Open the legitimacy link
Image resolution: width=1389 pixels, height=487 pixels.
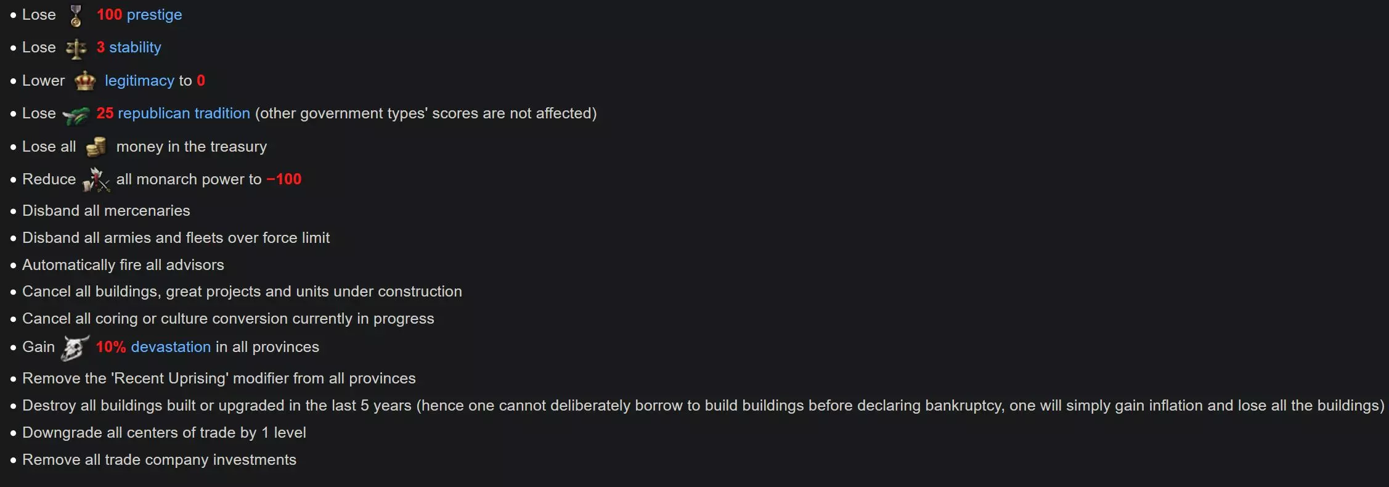(x=139, y=81)
